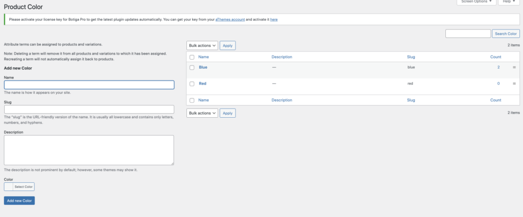The height and width of the screenshot is (217, 523).
Task: Focus the Description text area
Action: tap(89, 150)
